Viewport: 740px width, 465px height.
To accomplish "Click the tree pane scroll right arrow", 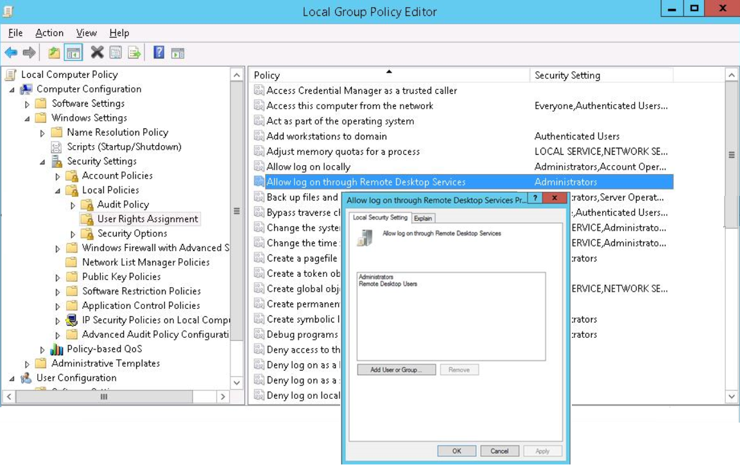I will [x=223, y=396].
